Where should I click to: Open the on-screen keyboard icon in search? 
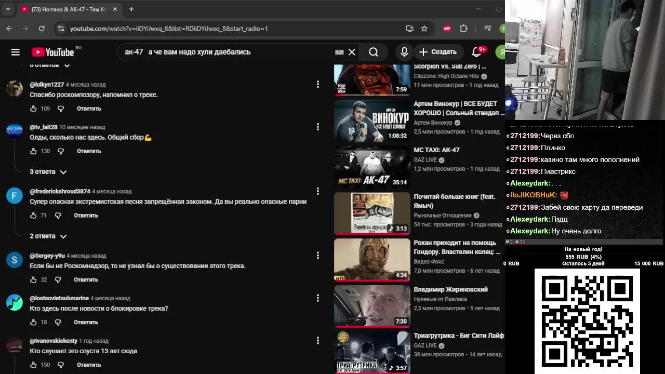(339, 52)
